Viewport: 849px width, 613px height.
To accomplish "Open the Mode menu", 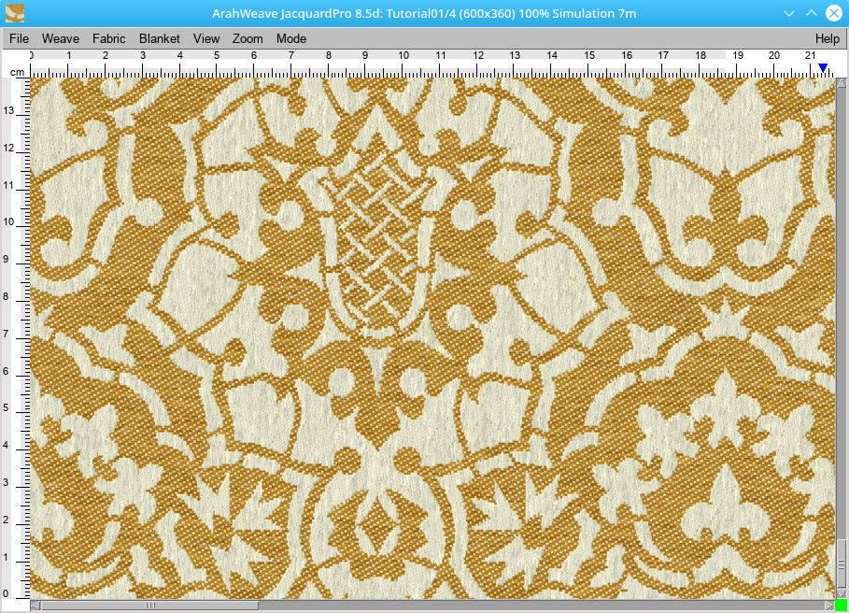I will click(x=291, y=39).
